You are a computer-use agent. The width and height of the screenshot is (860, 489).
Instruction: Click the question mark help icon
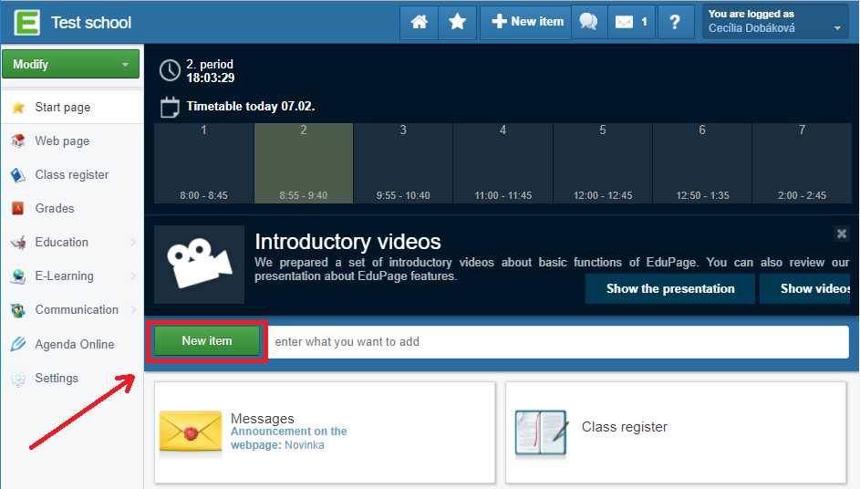pyautogui.click(x=675, y=22)
